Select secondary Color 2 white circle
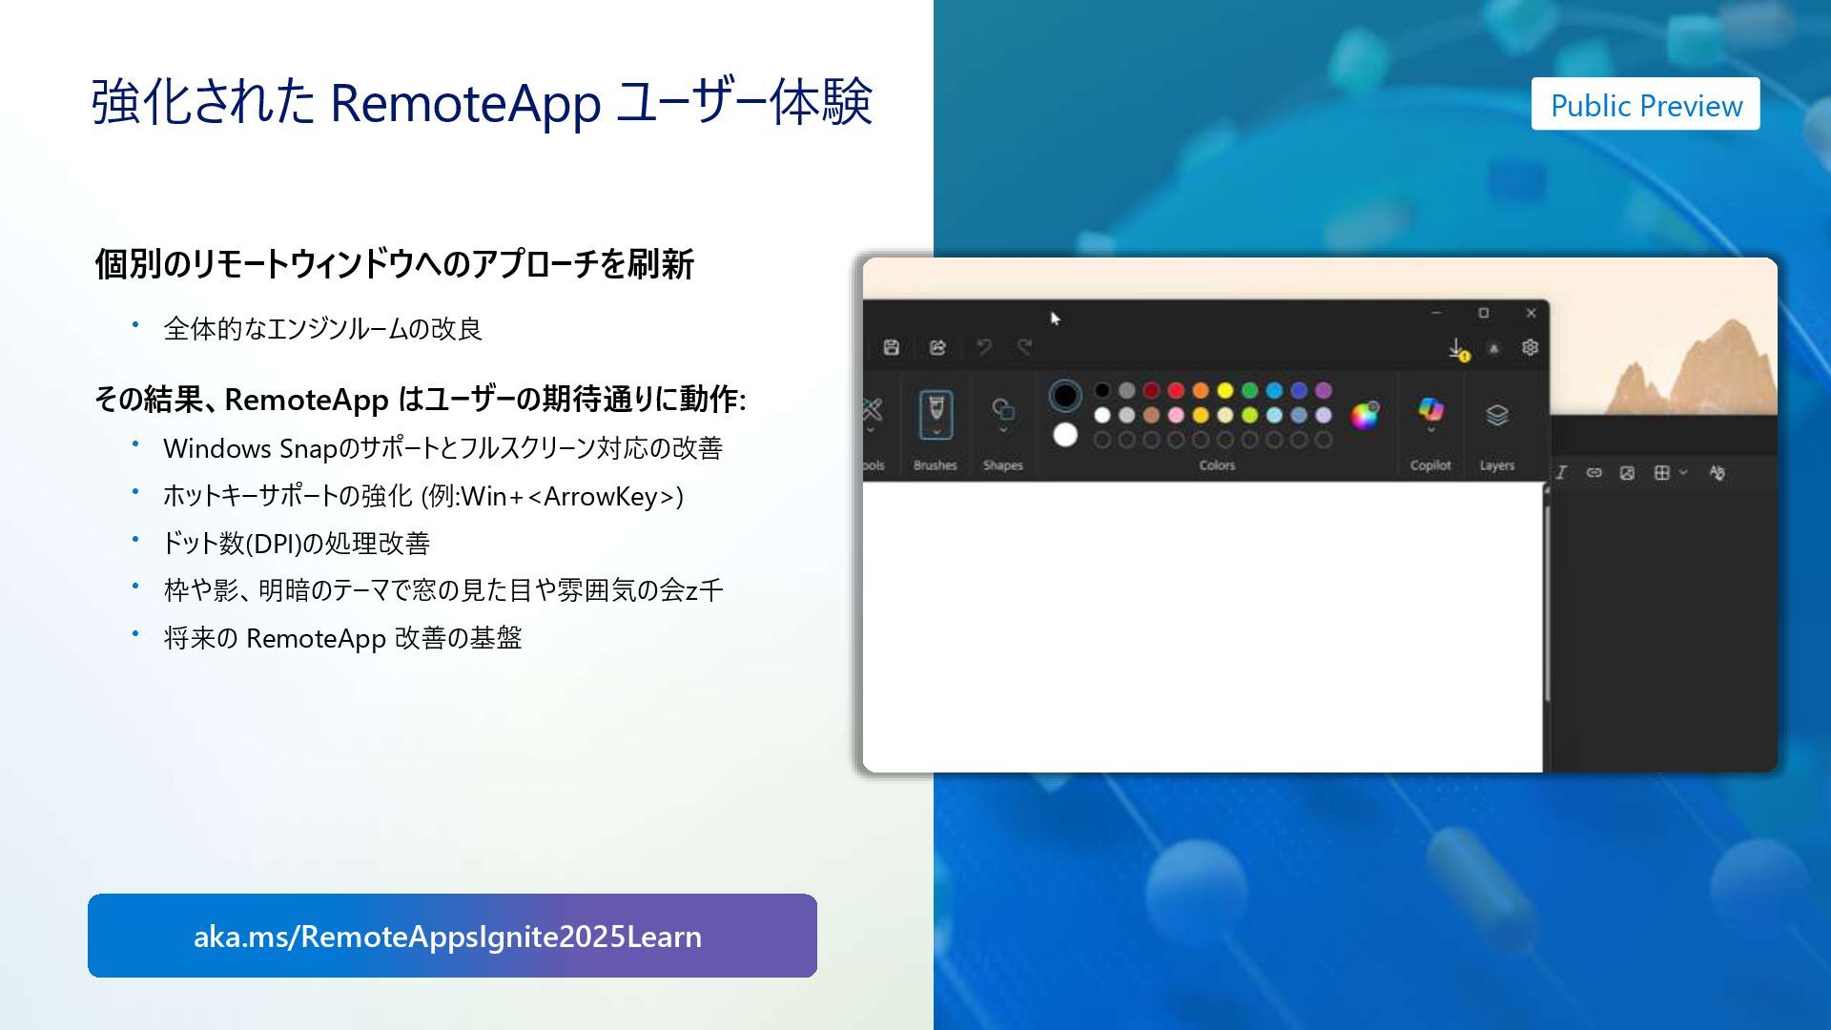 (1065, 435)
